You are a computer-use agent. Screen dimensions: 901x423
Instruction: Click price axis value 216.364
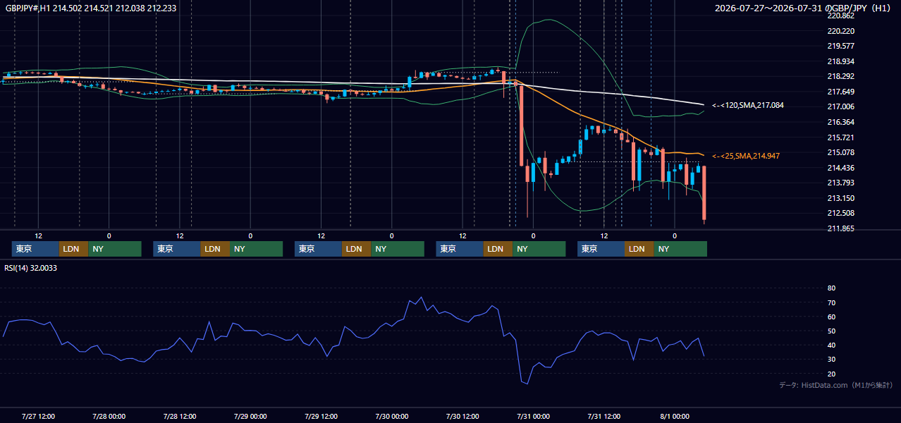coord(840,122)
